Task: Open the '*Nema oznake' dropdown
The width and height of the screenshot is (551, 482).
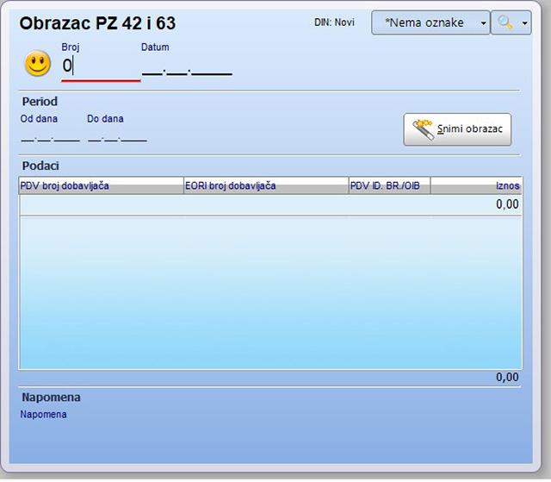Action: 430,23
